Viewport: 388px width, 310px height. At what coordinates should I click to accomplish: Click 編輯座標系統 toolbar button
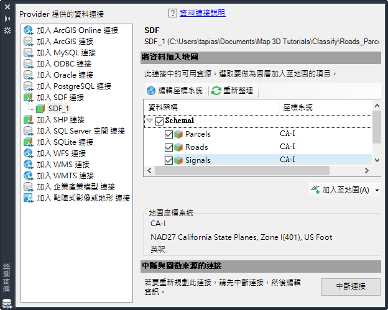[175, 91]
